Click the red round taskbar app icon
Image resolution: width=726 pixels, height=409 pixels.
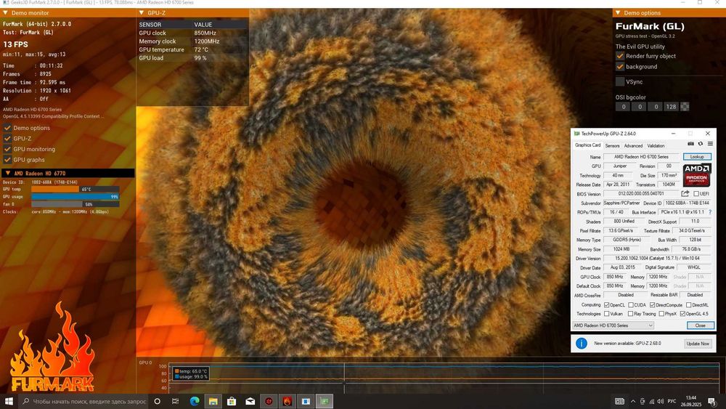pos(269,401)
